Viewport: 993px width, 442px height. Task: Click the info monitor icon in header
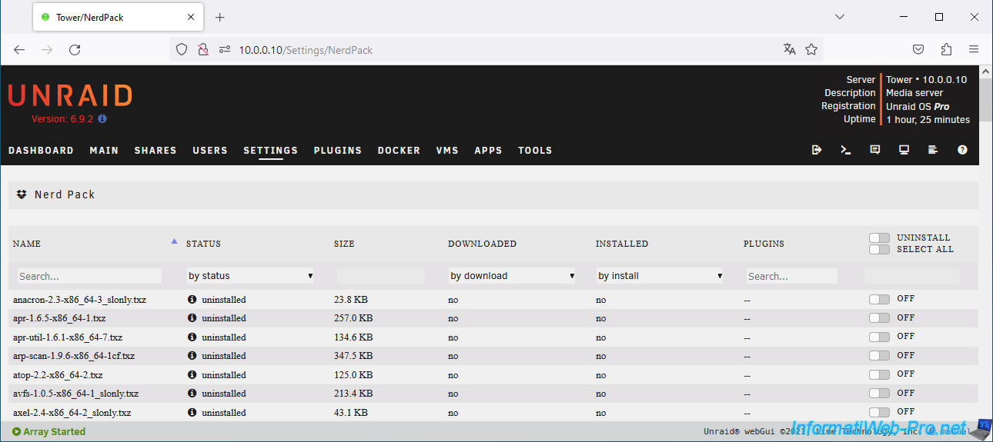coord(904,150)
